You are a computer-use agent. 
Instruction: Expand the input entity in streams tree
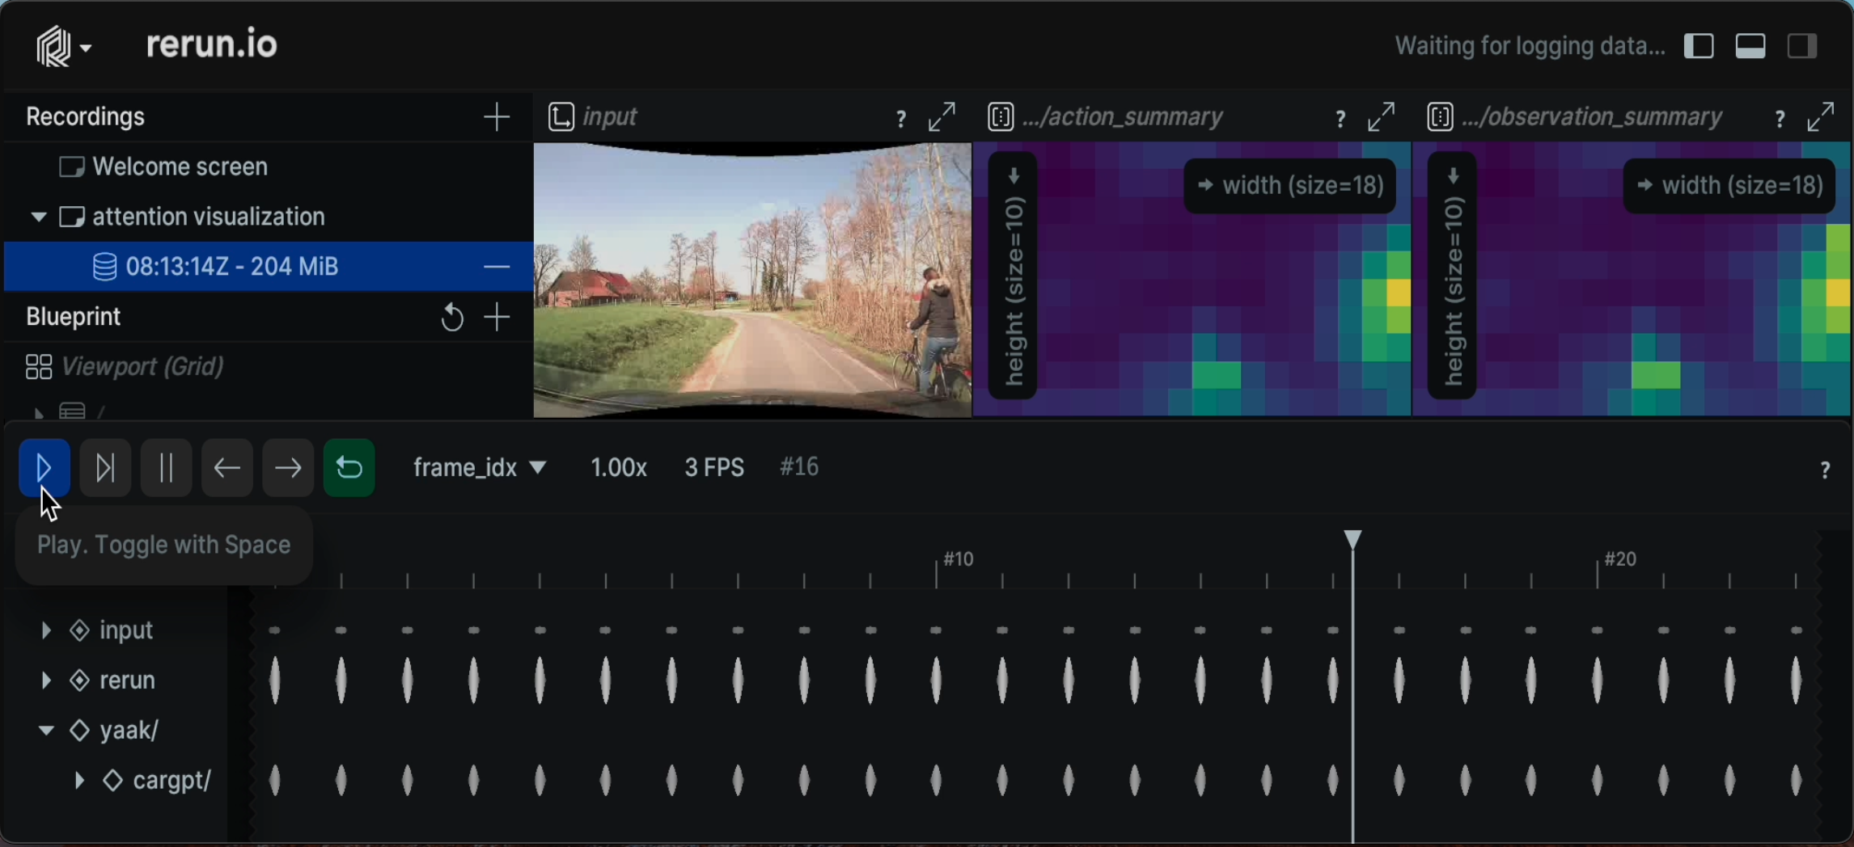[x=46, y=630]
